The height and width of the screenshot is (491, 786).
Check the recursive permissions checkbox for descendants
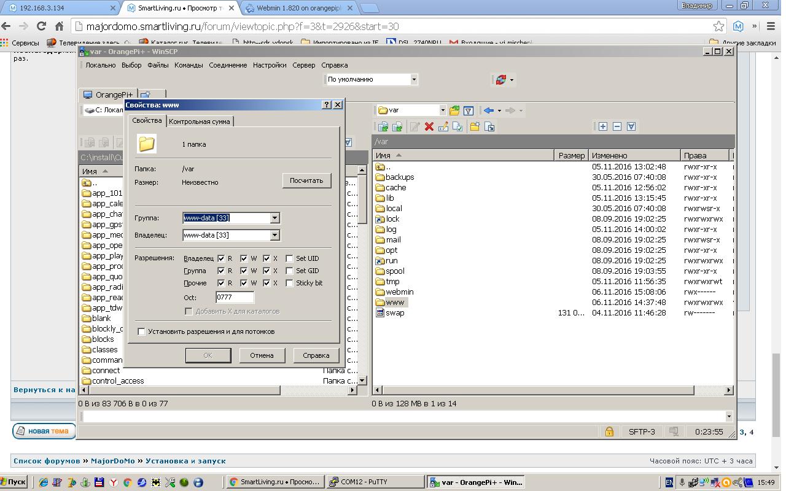point(142,331)
